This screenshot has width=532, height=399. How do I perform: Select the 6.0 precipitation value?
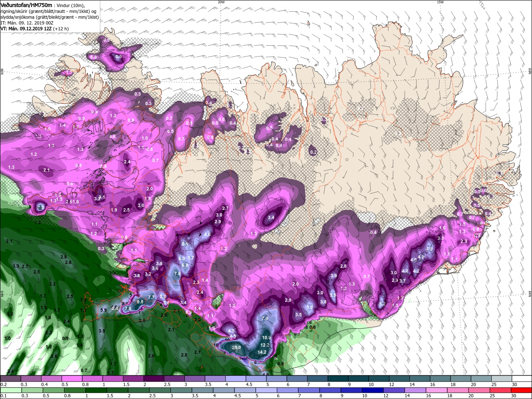tap(182, 259)
